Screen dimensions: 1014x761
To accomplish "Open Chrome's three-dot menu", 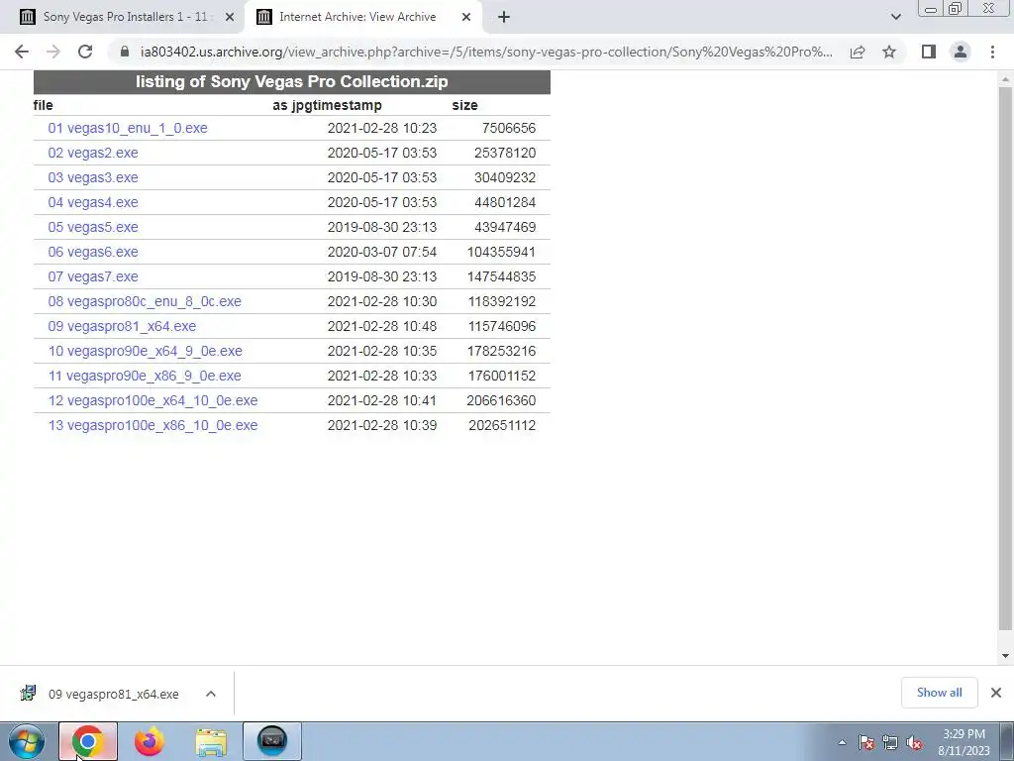I will (x=992, y=52).
